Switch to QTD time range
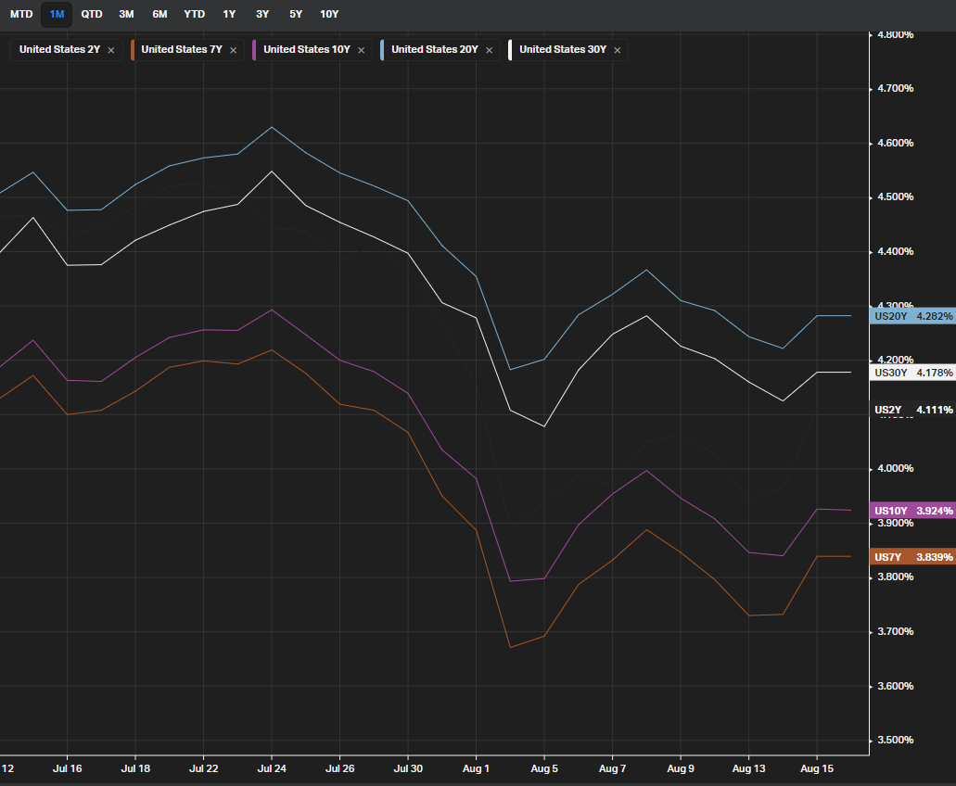 click(92, 14)
